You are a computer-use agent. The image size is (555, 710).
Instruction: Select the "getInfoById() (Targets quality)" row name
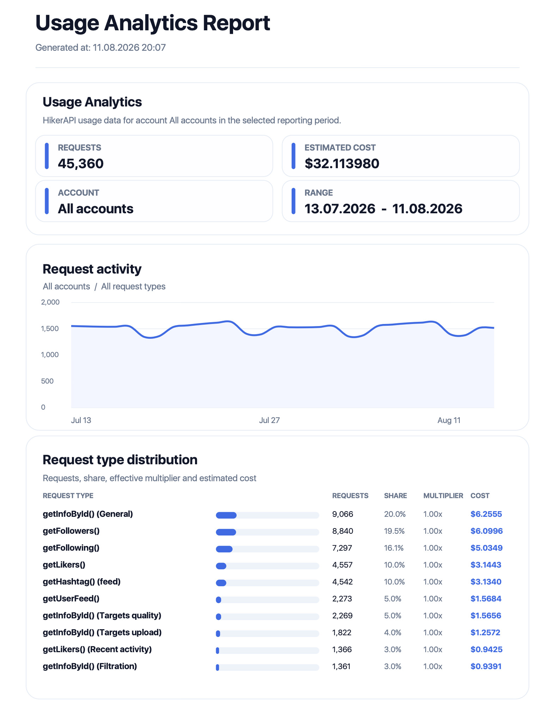102,616
